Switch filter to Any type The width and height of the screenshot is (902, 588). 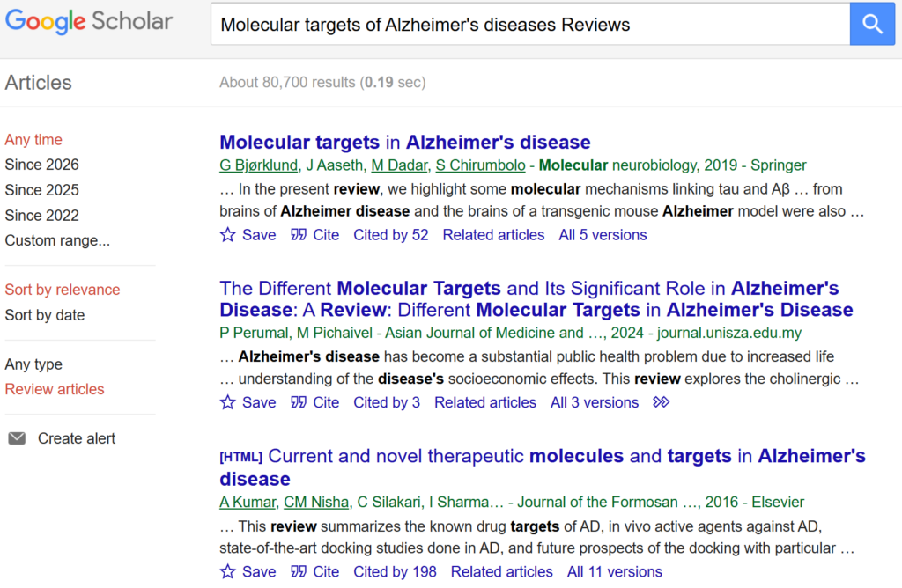point(33,364)
